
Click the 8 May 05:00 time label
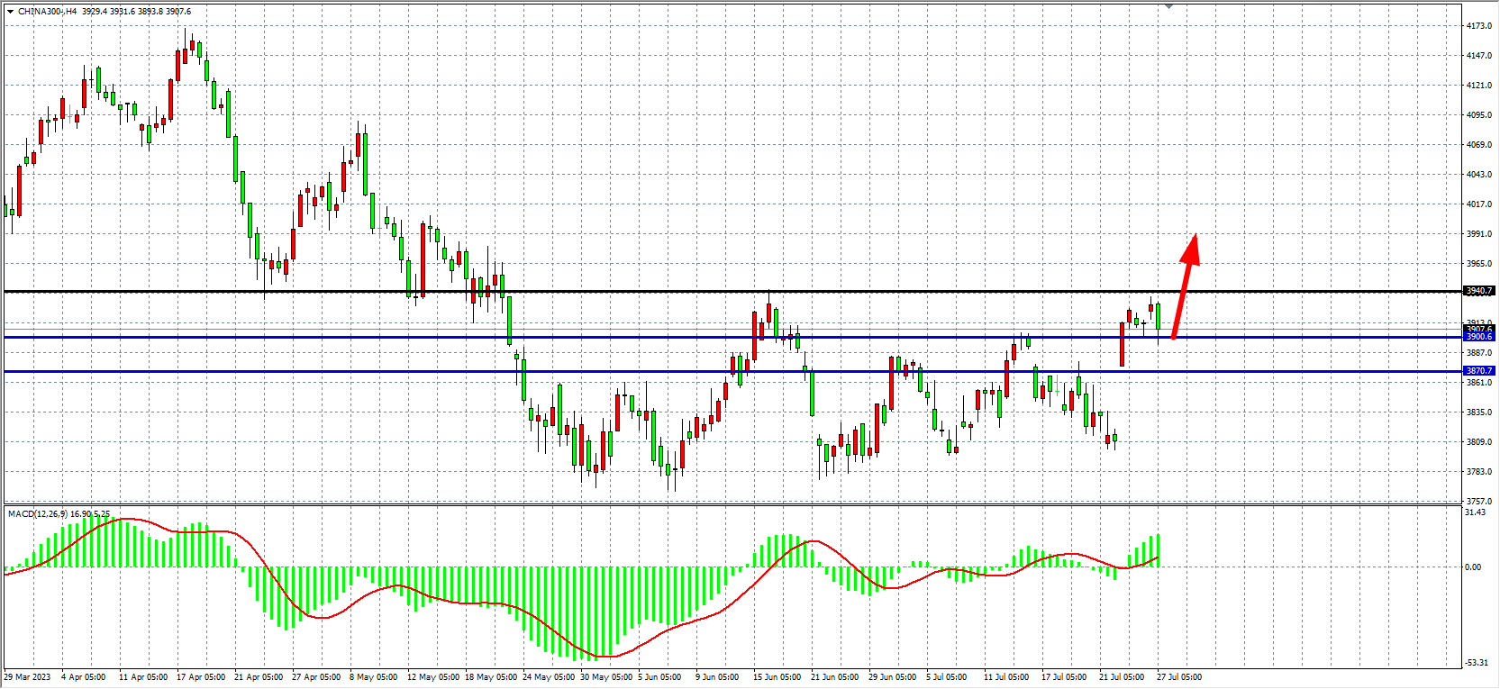(x=373, y=677)
